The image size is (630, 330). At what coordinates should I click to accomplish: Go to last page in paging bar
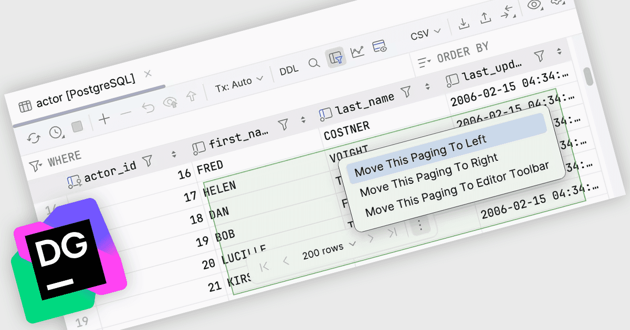[392, 233]
